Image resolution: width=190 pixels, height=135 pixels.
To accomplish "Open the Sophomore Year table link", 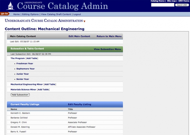I will 25,69.
